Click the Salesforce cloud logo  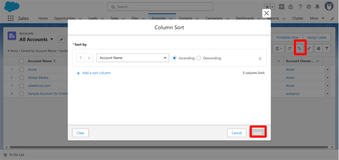coord(12,7)
